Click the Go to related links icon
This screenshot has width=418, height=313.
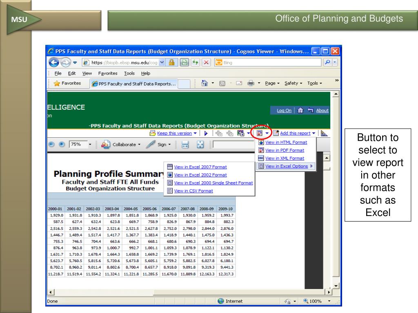(x=241, y=133)
